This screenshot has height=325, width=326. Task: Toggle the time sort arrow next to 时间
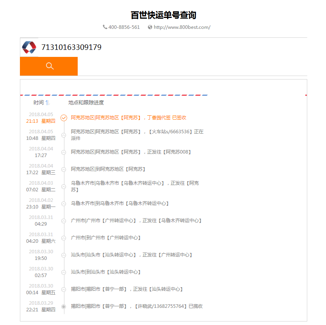pos(47,102)
